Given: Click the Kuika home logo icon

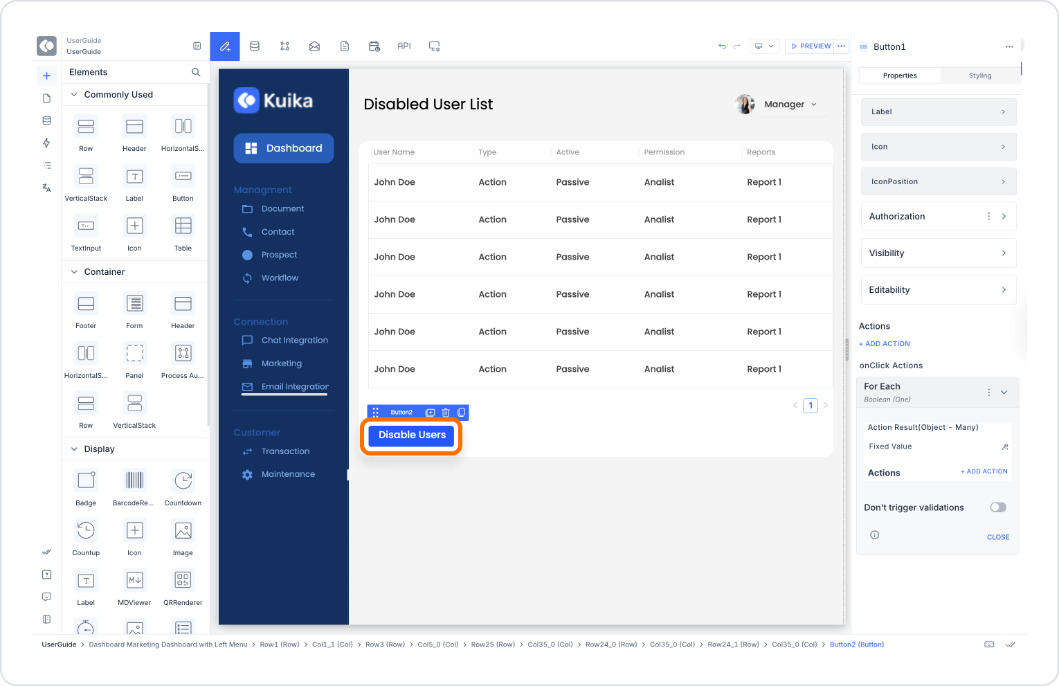Looking at the screenshot, I should tap(46, 46).
